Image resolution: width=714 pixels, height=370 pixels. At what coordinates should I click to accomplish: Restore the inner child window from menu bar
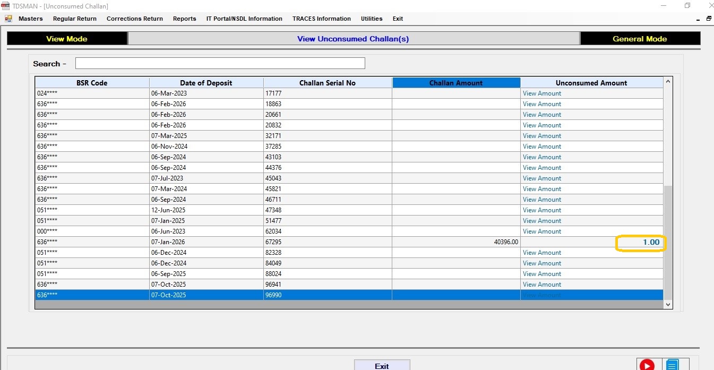(709, 19)
